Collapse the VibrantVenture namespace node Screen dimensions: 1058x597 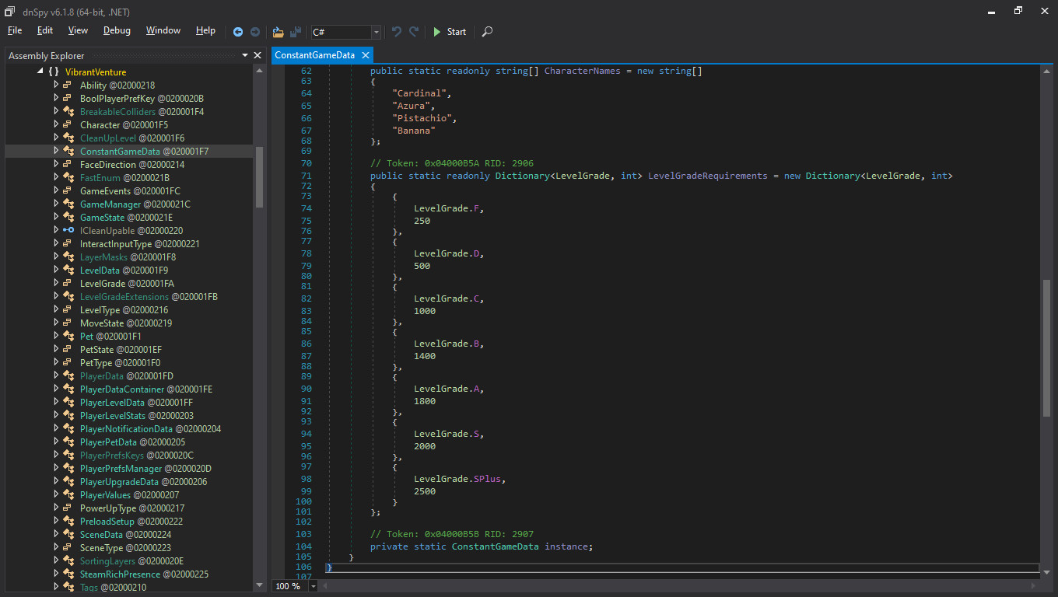pos(40,72)
